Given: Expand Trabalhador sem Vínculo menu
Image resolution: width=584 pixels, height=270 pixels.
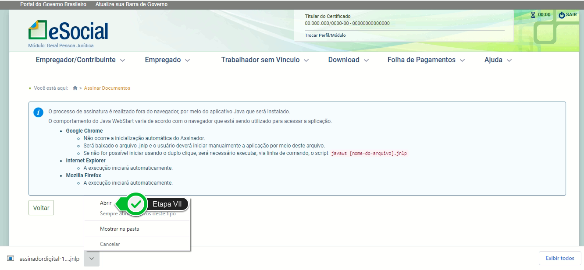Looking at the screenshot, I should tap(265, 60).
